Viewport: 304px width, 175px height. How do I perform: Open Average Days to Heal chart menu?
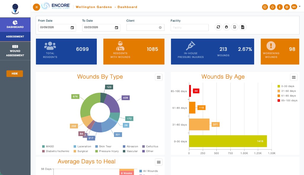pyautogui.click(x=159, y=162)
